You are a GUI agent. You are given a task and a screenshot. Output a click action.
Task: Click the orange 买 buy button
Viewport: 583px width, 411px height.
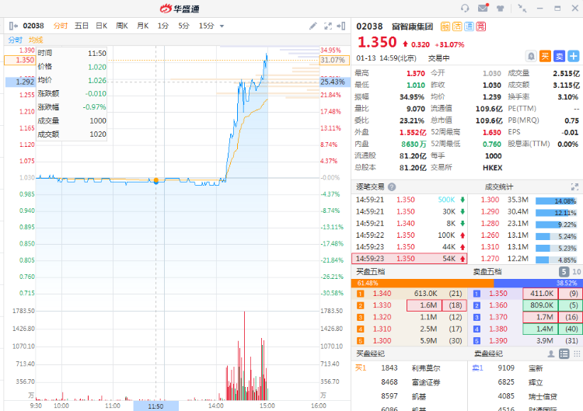(545, 56)
